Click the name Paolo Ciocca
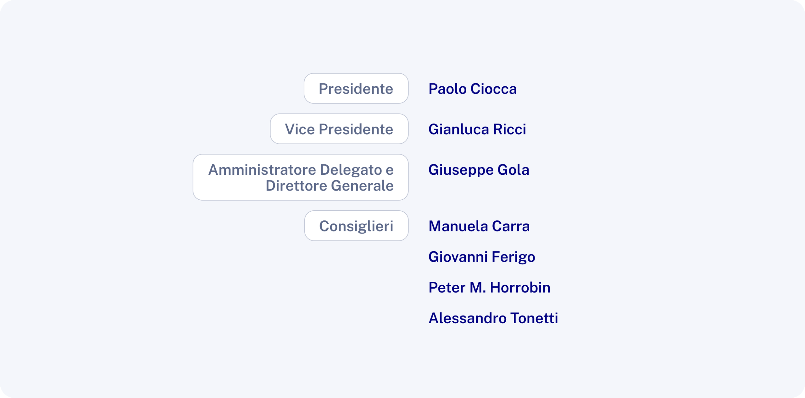The width and height of the screenshot is (805, 398). click(472, 89)
